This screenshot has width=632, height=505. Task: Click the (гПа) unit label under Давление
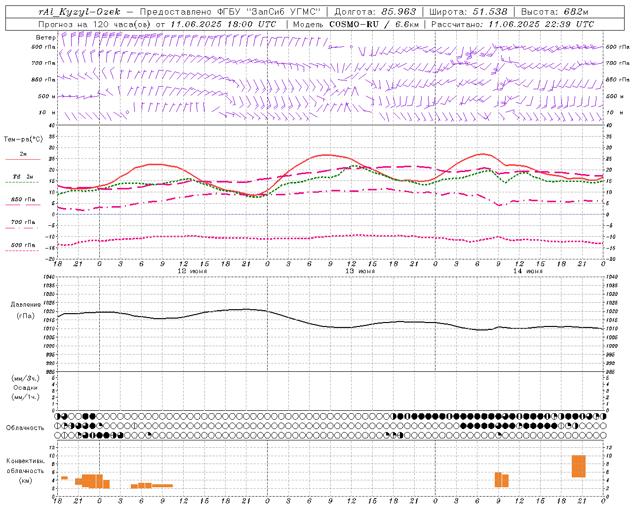26,316
